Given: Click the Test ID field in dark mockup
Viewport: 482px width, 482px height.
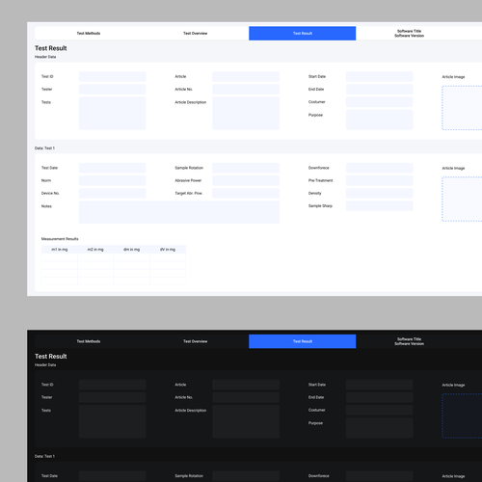Looking at the screenshot, I should pyautogui.click(x=113, y=385).
